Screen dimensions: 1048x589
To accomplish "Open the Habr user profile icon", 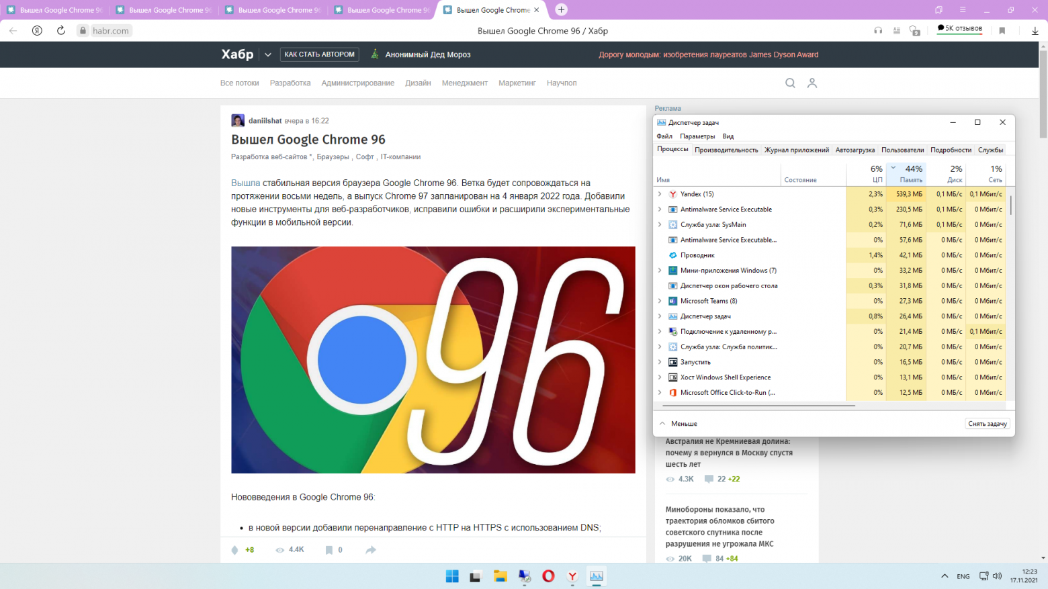I will click(x=812, y=83).
